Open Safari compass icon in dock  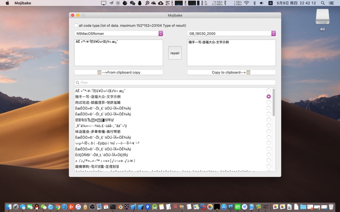[x=65, y=207]
